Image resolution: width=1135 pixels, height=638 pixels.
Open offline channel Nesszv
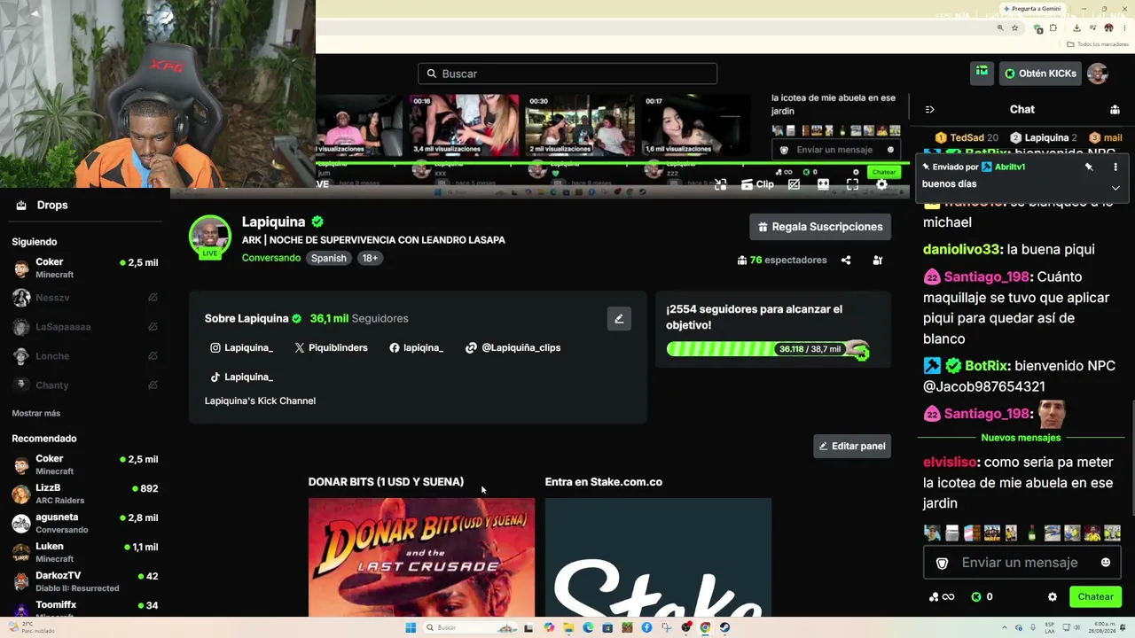pyautogui.click(x=85, y=298)
